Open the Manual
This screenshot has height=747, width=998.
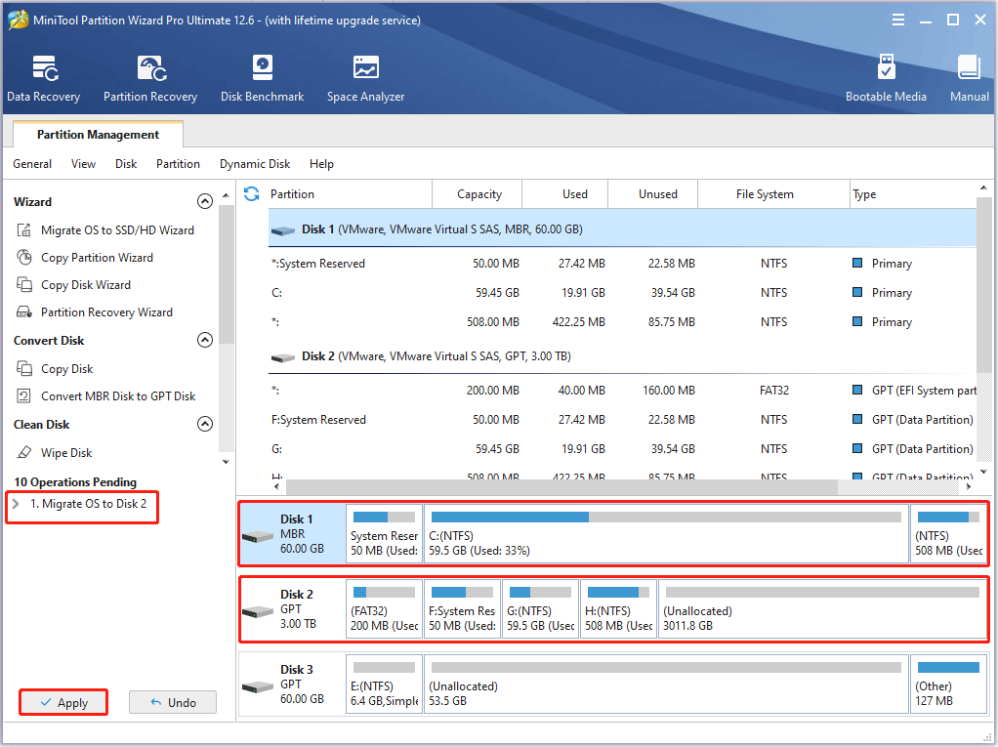[x=970, y=79]
